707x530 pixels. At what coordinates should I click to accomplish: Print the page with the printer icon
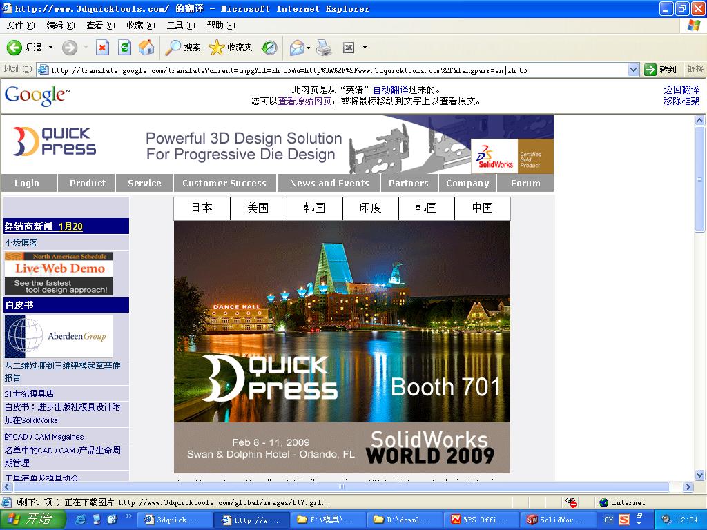(324, 48)
